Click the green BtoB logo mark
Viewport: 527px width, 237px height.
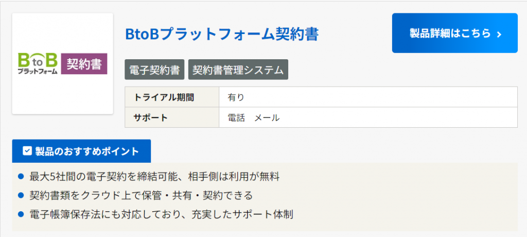(38, 60)
